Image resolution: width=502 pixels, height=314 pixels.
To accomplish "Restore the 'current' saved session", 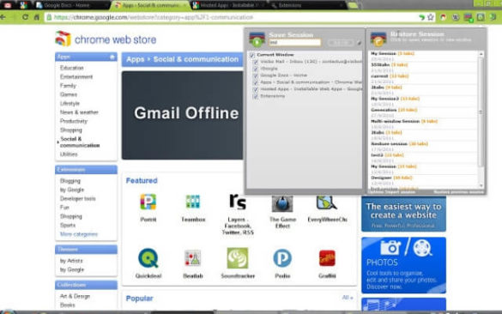I will click(x=423, y=79).
